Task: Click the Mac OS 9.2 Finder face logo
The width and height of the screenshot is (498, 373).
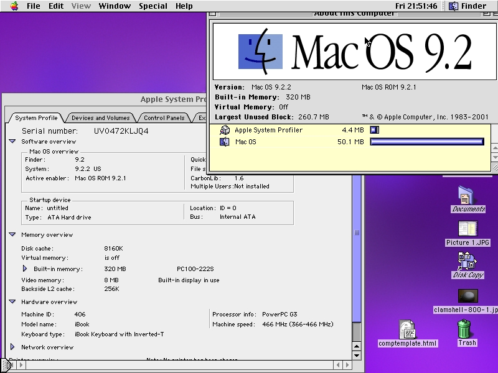Action: (x=260, y=52)
